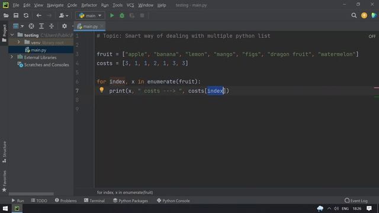The image size is (379, 213).
Task: Select main.py in project tree
Action: click(x=38, y=50)
